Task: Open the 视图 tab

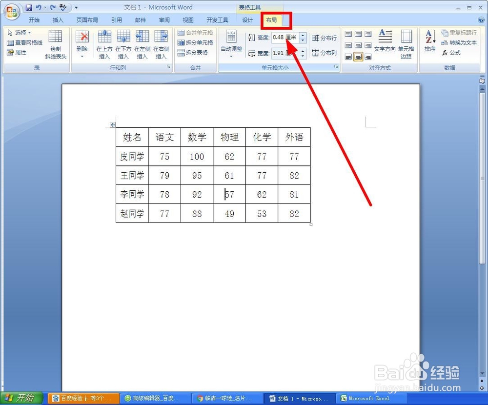Action: (x=188, y=20)
